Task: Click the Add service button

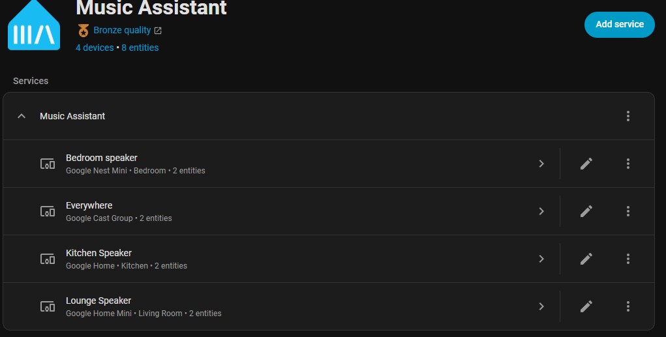Action: pos(619,25)
